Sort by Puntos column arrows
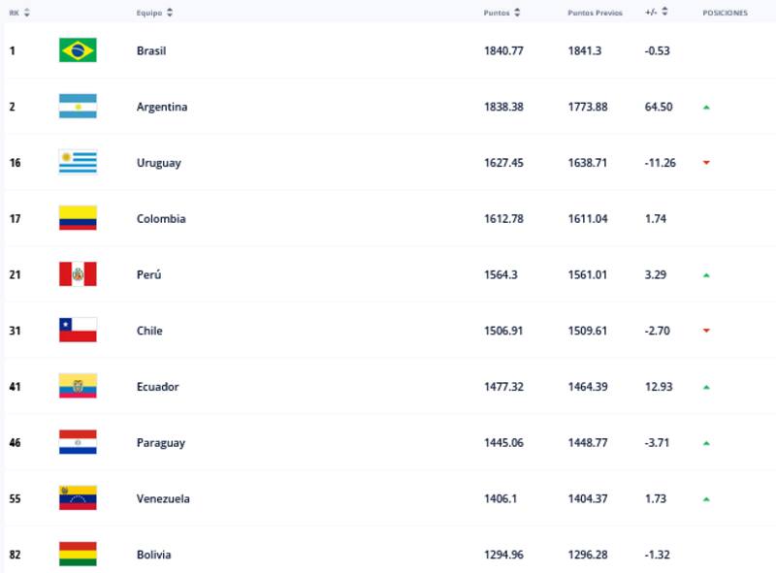The width and height of the screenshot is (776, 573). [x=517, y=13]
